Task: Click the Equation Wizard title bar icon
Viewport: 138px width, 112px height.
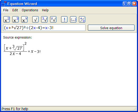Action: [4, 4]
